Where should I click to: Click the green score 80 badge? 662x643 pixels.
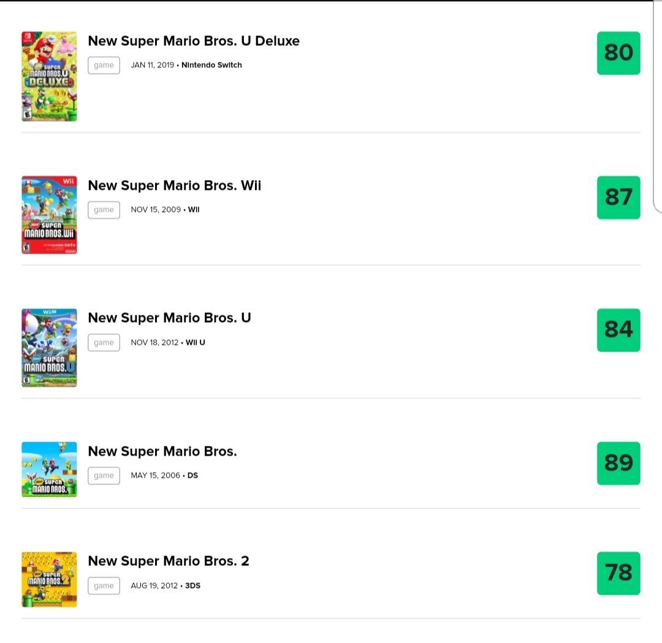618,53
